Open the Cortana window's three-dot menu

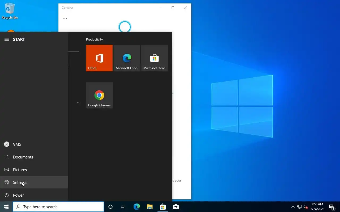point(65,18)
